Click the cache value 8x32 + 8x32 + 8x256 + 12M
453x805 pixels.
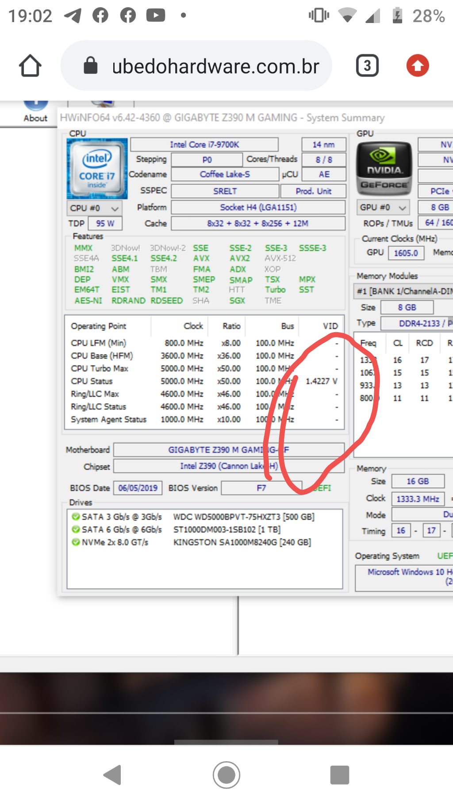pos(258,223)
